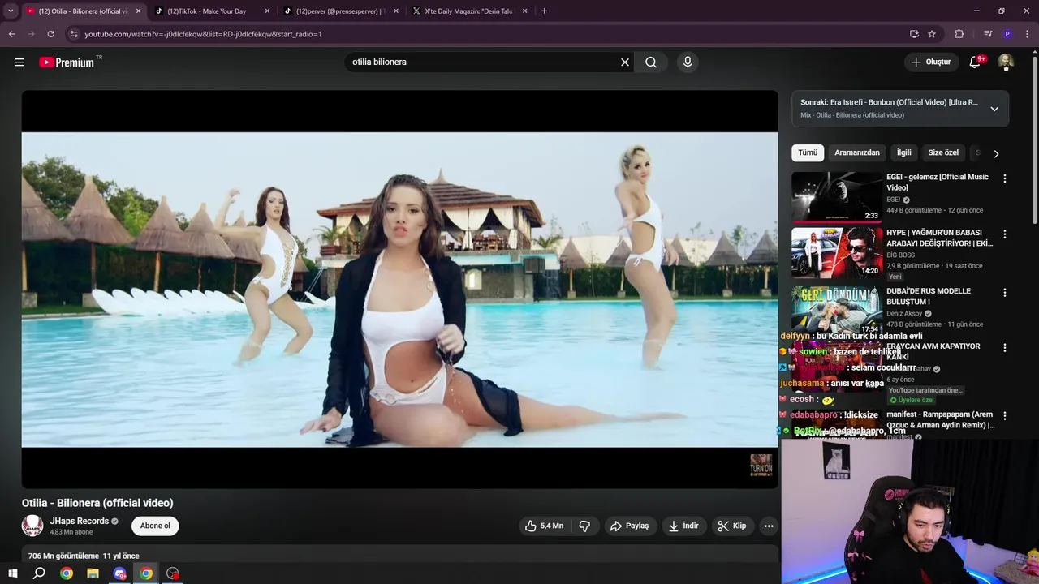This screenshot has height=584, width=1039.
Task: Open Windows Start menu
Action: pos(13,573)
